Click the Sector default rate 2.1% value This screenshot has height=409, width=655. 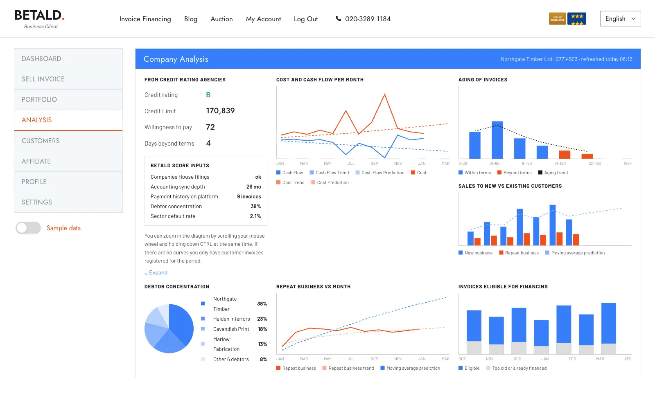255,216
